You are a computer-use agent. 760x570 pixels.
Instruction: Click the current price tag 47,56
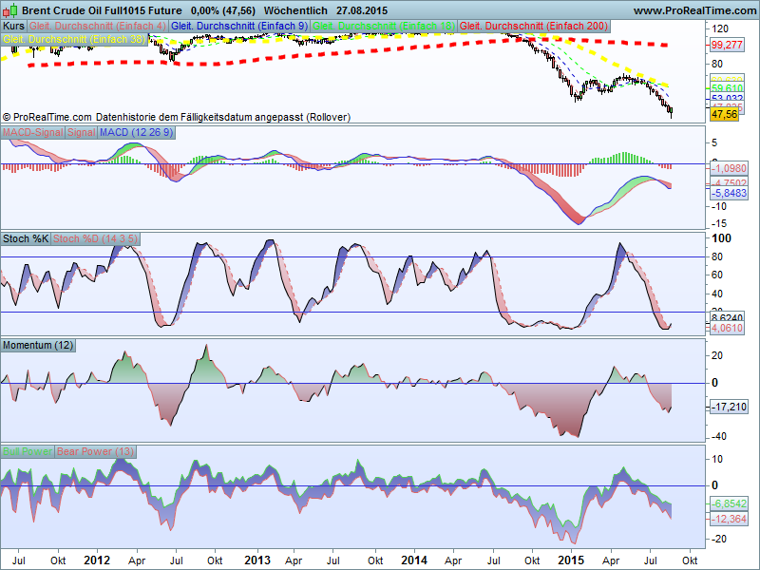pyautogui.click(x=725, y=115)
